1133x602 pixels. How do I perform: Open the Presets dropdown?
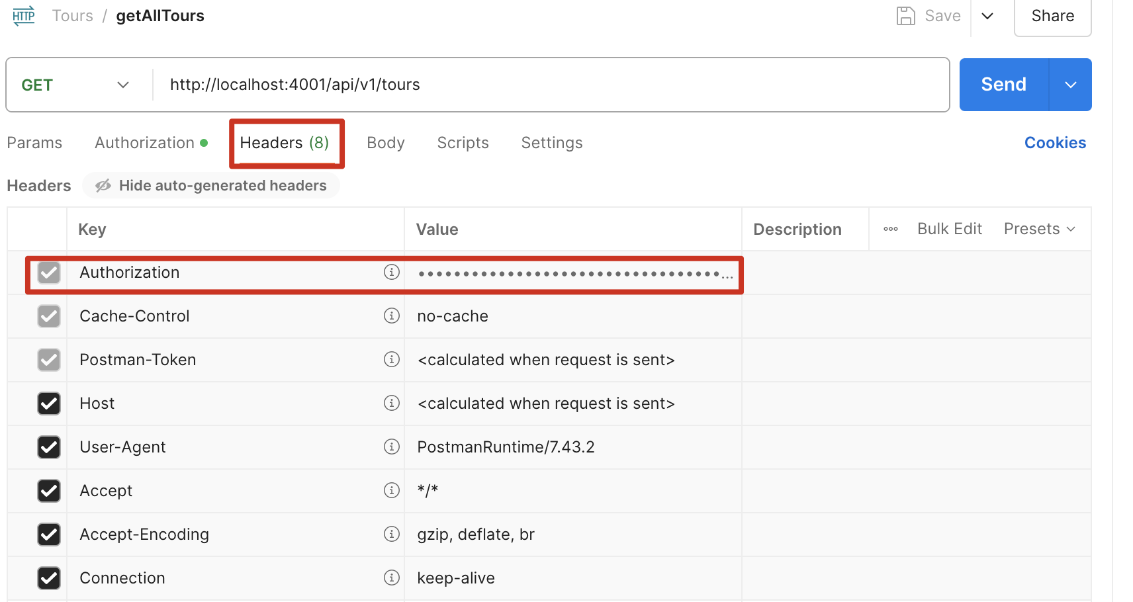(x=1039, y=229)
